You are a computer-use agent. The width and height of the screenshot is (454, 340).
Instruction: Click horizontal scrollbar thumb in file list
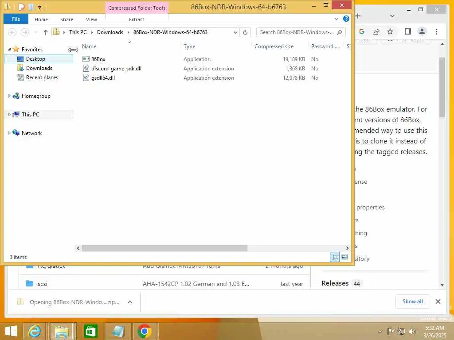coord(164,248)
